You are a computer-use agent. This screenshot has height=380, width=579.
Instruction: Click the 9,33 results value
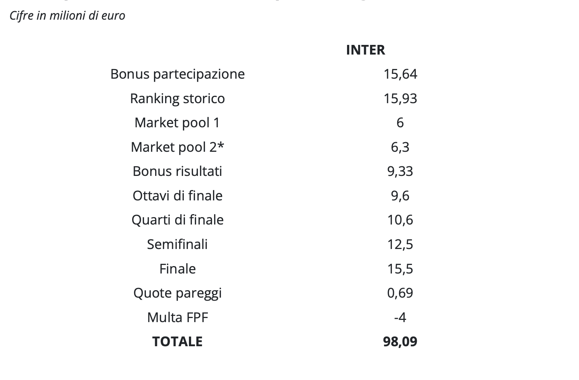(x=400, y=171)
